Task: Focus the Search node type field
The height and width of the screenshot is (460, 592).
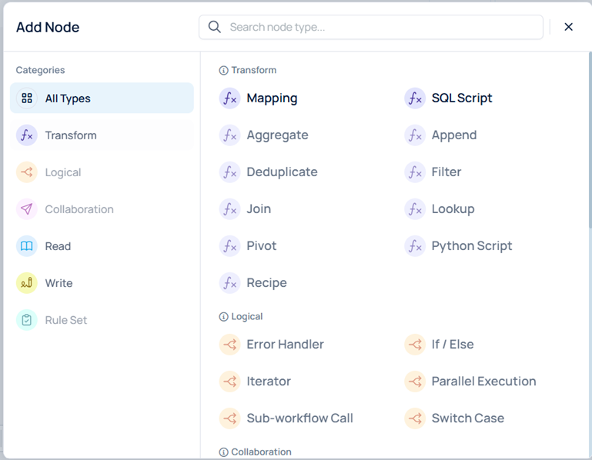Action: click(377, 27)
